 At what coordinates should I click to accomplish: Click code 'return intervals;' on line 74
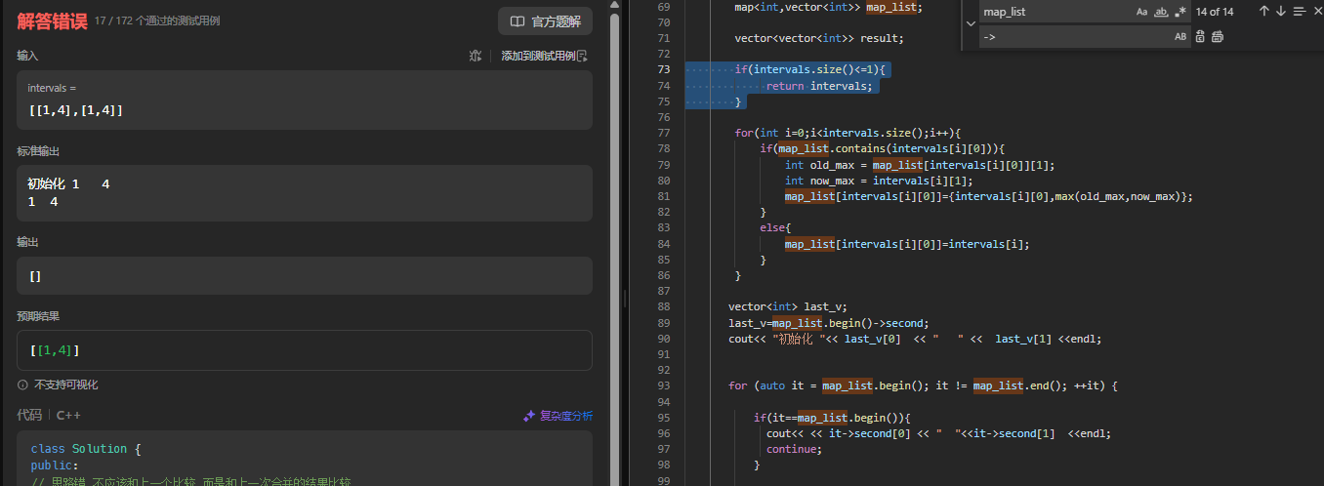(819, 86)
